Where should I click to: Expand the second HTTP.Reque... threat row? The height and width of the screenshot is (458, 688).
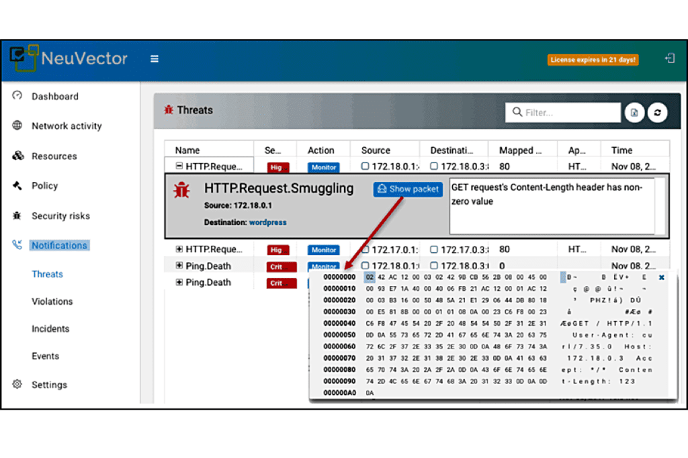[x=179, y=248]
